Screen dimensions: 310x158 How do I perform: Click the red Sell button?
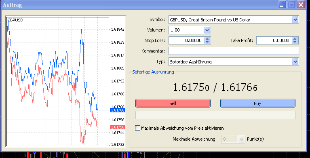click(173, 103)
